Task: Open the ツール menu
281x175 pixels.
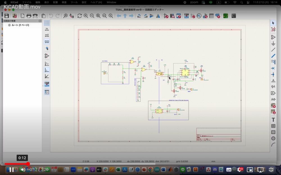Action: click(74, 2)
